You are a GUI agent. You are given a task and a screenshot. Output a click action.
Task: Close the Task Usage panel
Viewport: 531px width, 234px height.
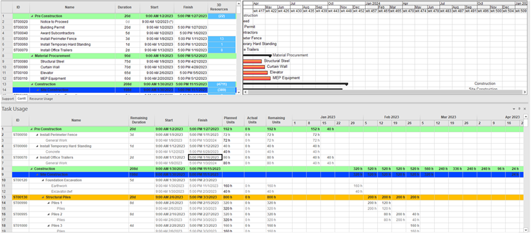525,109
